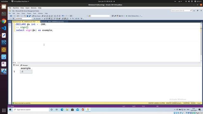Open the SSMS Window menu
The width and height of the screenshot is (203, 114).
40,13
